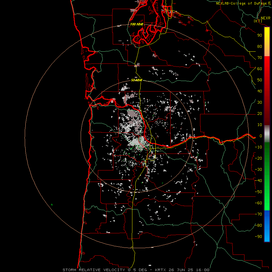Image resolution: width=272 pixels, height=272 pixels.
Task: Click the positive 80 value on the velocity scale
Action: tap(260, 47)
